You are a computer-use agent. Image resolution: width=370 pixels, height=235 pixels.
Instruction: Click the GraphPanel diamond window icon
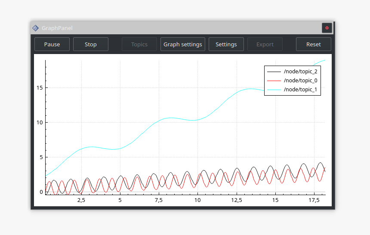click(35, 28)
